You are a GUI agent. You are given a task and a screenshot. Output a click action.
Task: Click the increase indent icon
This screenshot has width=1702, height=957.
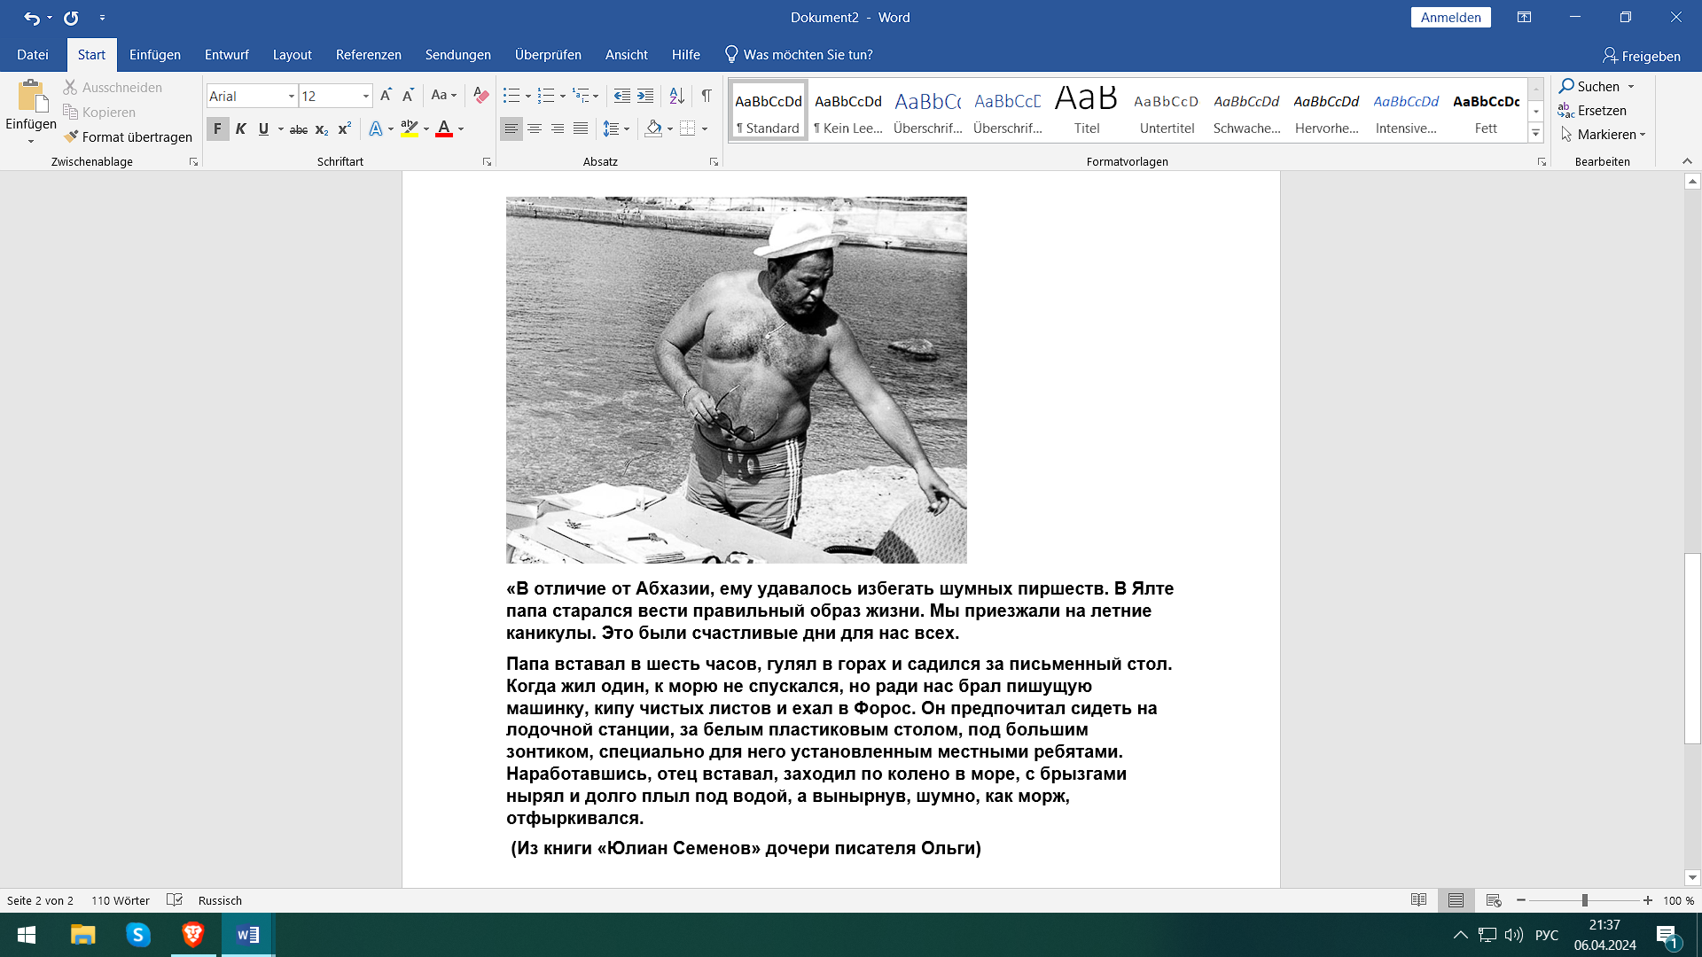tap(645, 96)
